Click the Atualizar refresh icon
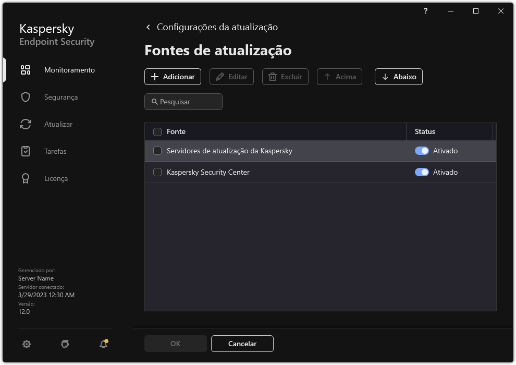The image size is (516, 365). click(25, 124)
